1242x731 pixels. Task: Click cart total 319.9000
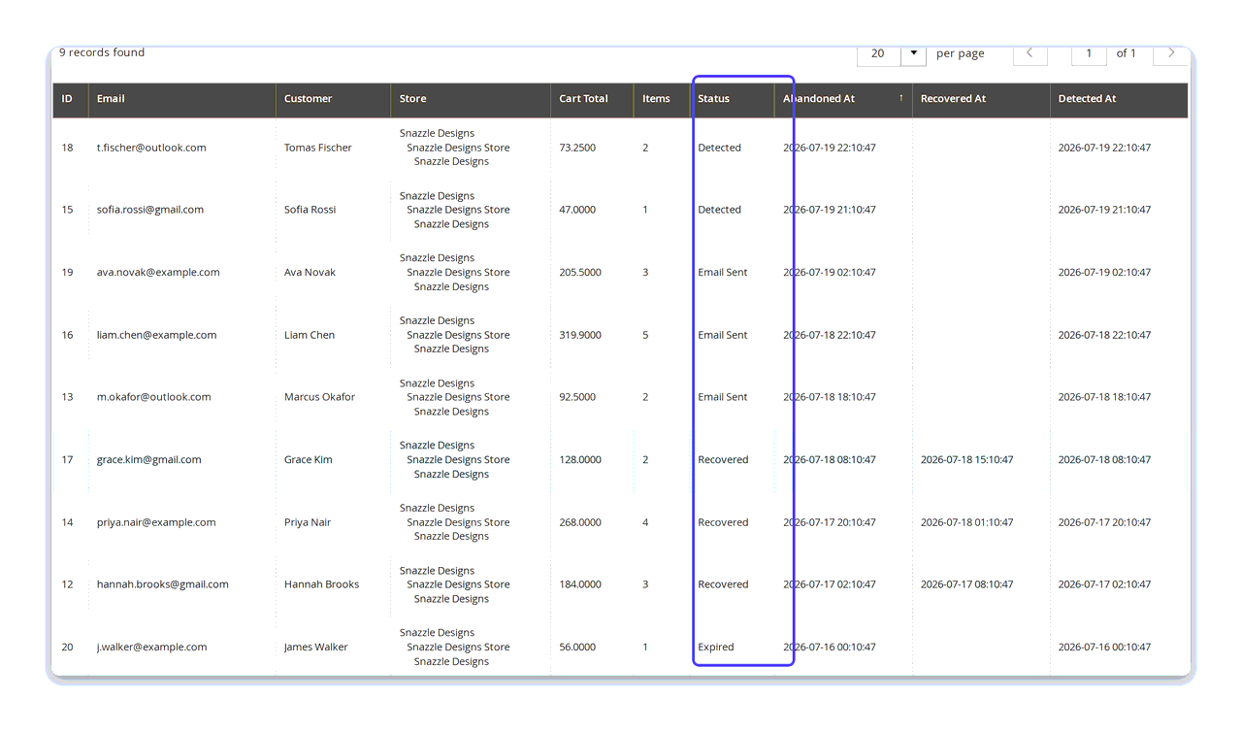(580, 335)
